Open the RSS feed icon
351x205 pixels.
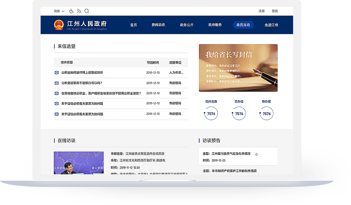79,11
